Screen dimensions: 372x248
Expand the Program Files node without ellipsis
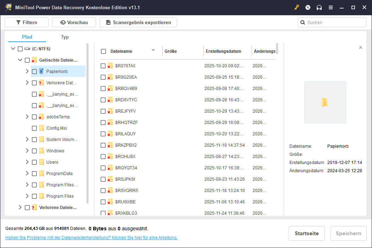click(x=27, y=196)
